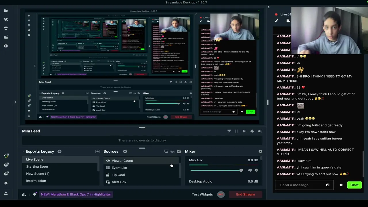Add a source folder with the folder icon
Viewport: 368px width, 207px height.
point(179,152)
